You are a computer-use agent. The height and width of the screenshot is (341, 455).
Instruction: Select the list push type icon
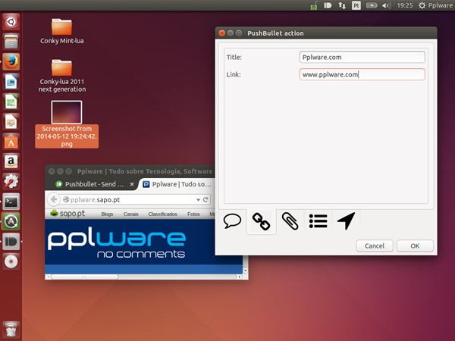click(x=318, y=221)
